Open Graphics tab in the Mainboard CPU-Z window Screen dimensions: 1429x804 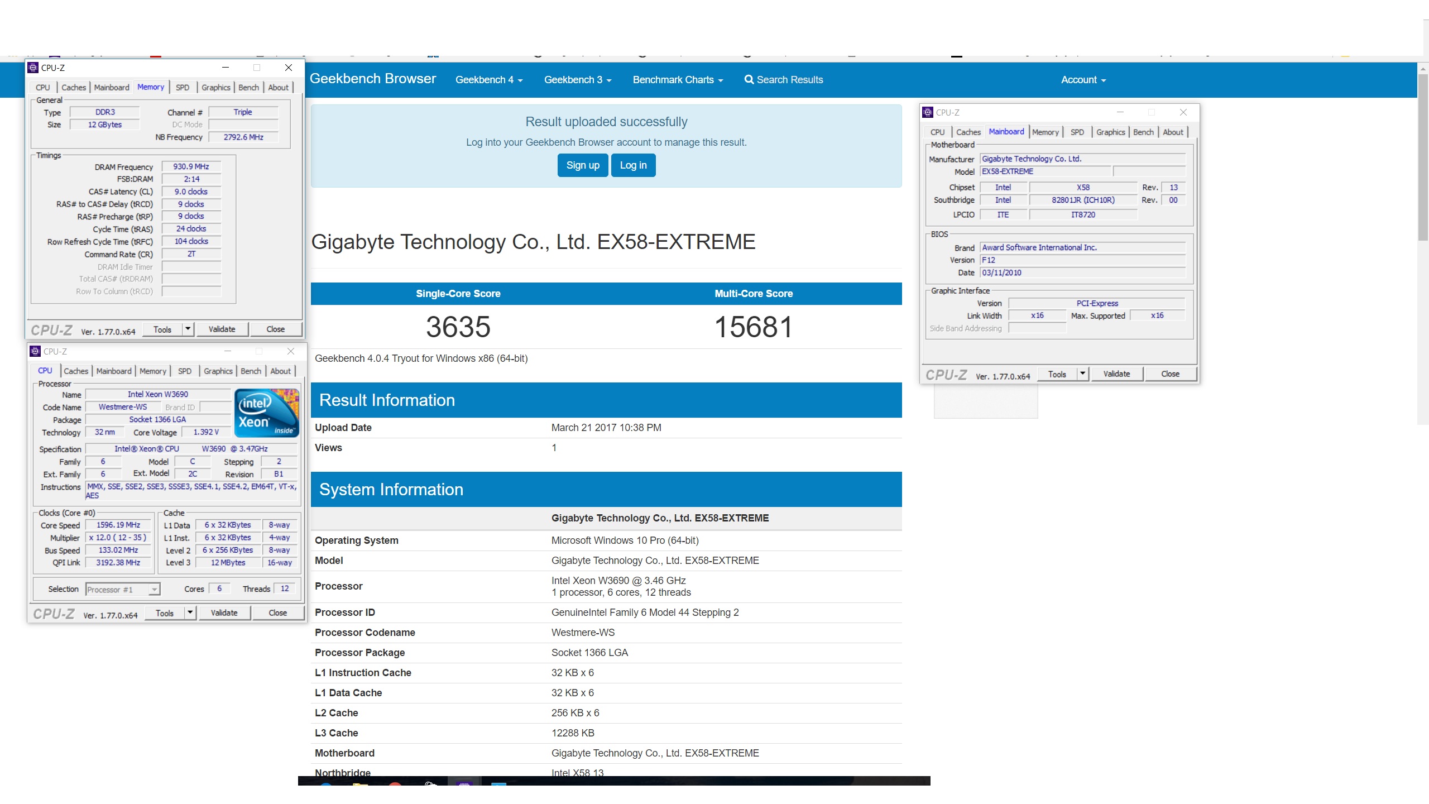coord(1110,132)
